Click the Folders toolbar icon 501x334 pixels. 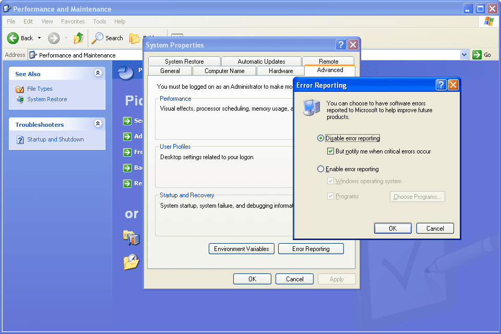coord(135,38)
